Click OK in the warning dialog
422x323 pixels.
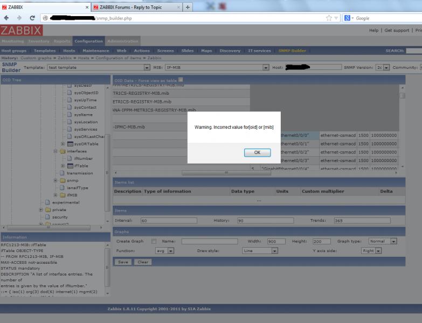(257, 152)
